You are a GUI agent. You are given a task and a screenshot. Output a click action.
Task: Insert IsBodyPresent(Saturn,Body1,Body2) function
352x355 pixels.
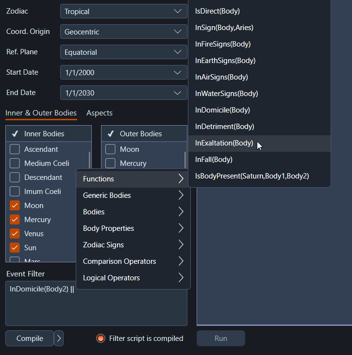pyautogui.click(x=260, y=177)
